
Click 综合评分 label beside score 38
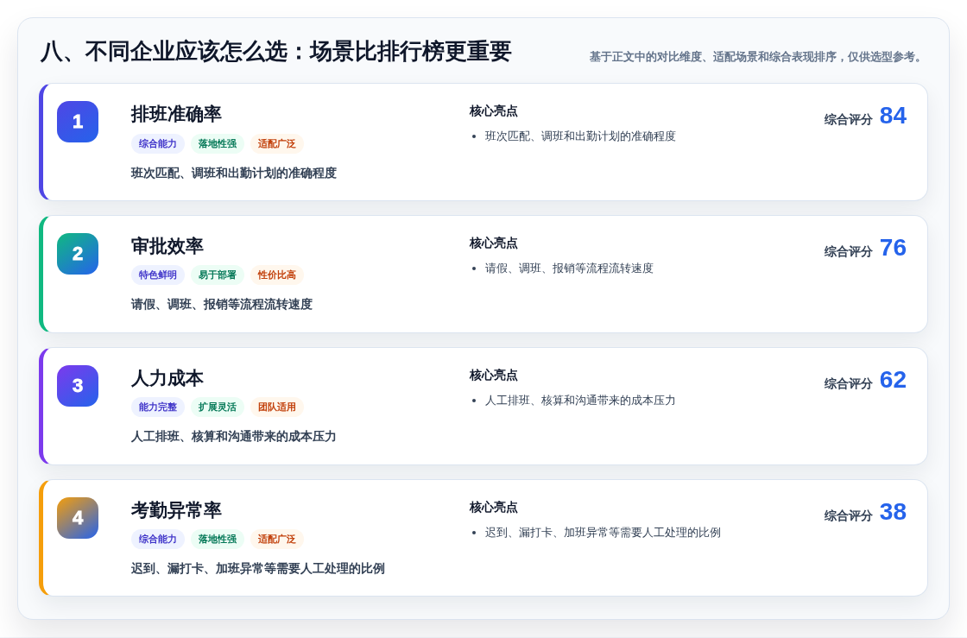pos(849,515)
